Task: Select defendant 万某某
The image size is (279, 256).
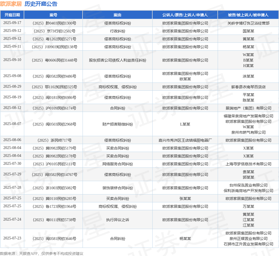Action: pyautogui.click(x=248, y=206)
